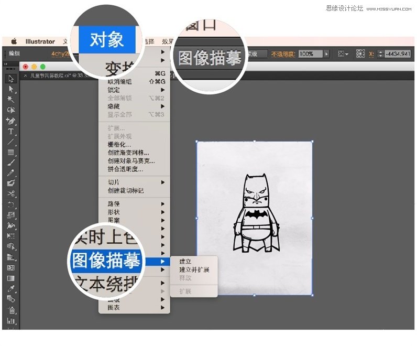The image size is (417, 346).
Task: Select the Line Segment tool
Action: (x=11, y=142)
